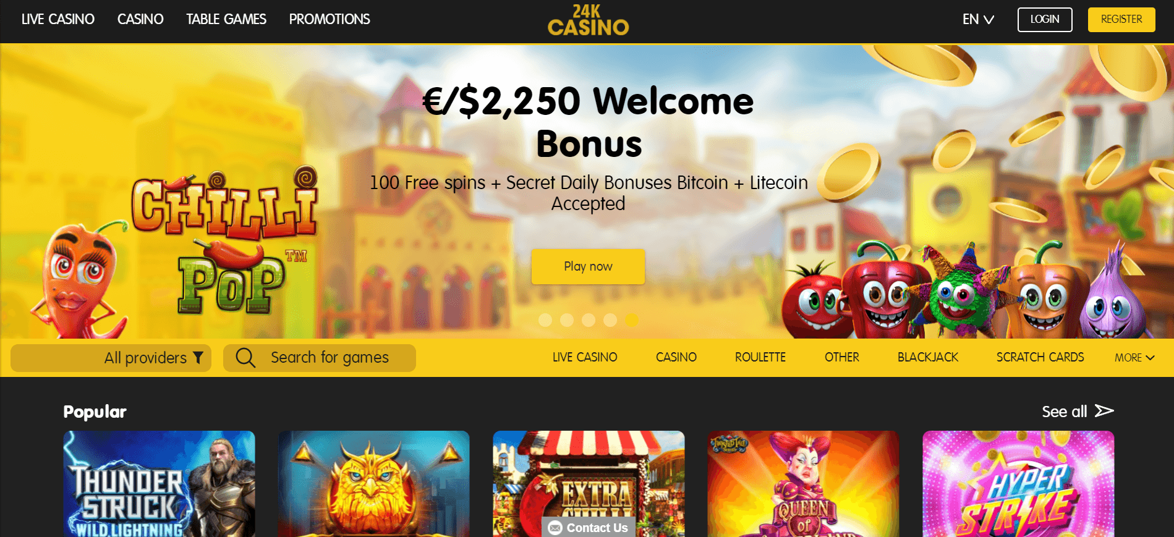Expand the MORE categories menu
The height and width of the screenshot is (537, 1174).
[1134, 358]
